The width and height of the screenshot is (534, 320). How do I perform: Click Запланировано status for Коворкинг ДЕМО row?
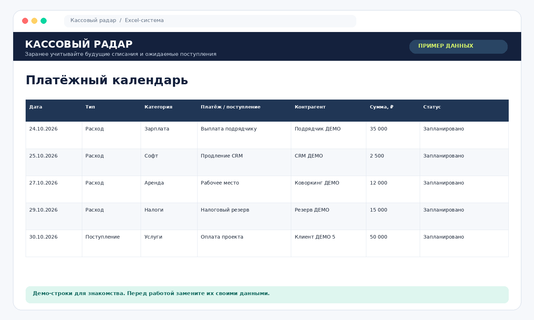click(464, 189)
